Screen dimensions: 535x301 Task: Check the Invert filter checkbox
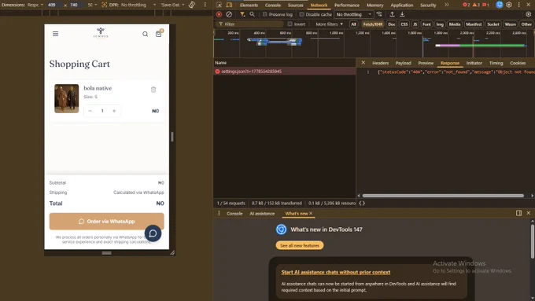[x=290, y=24]
